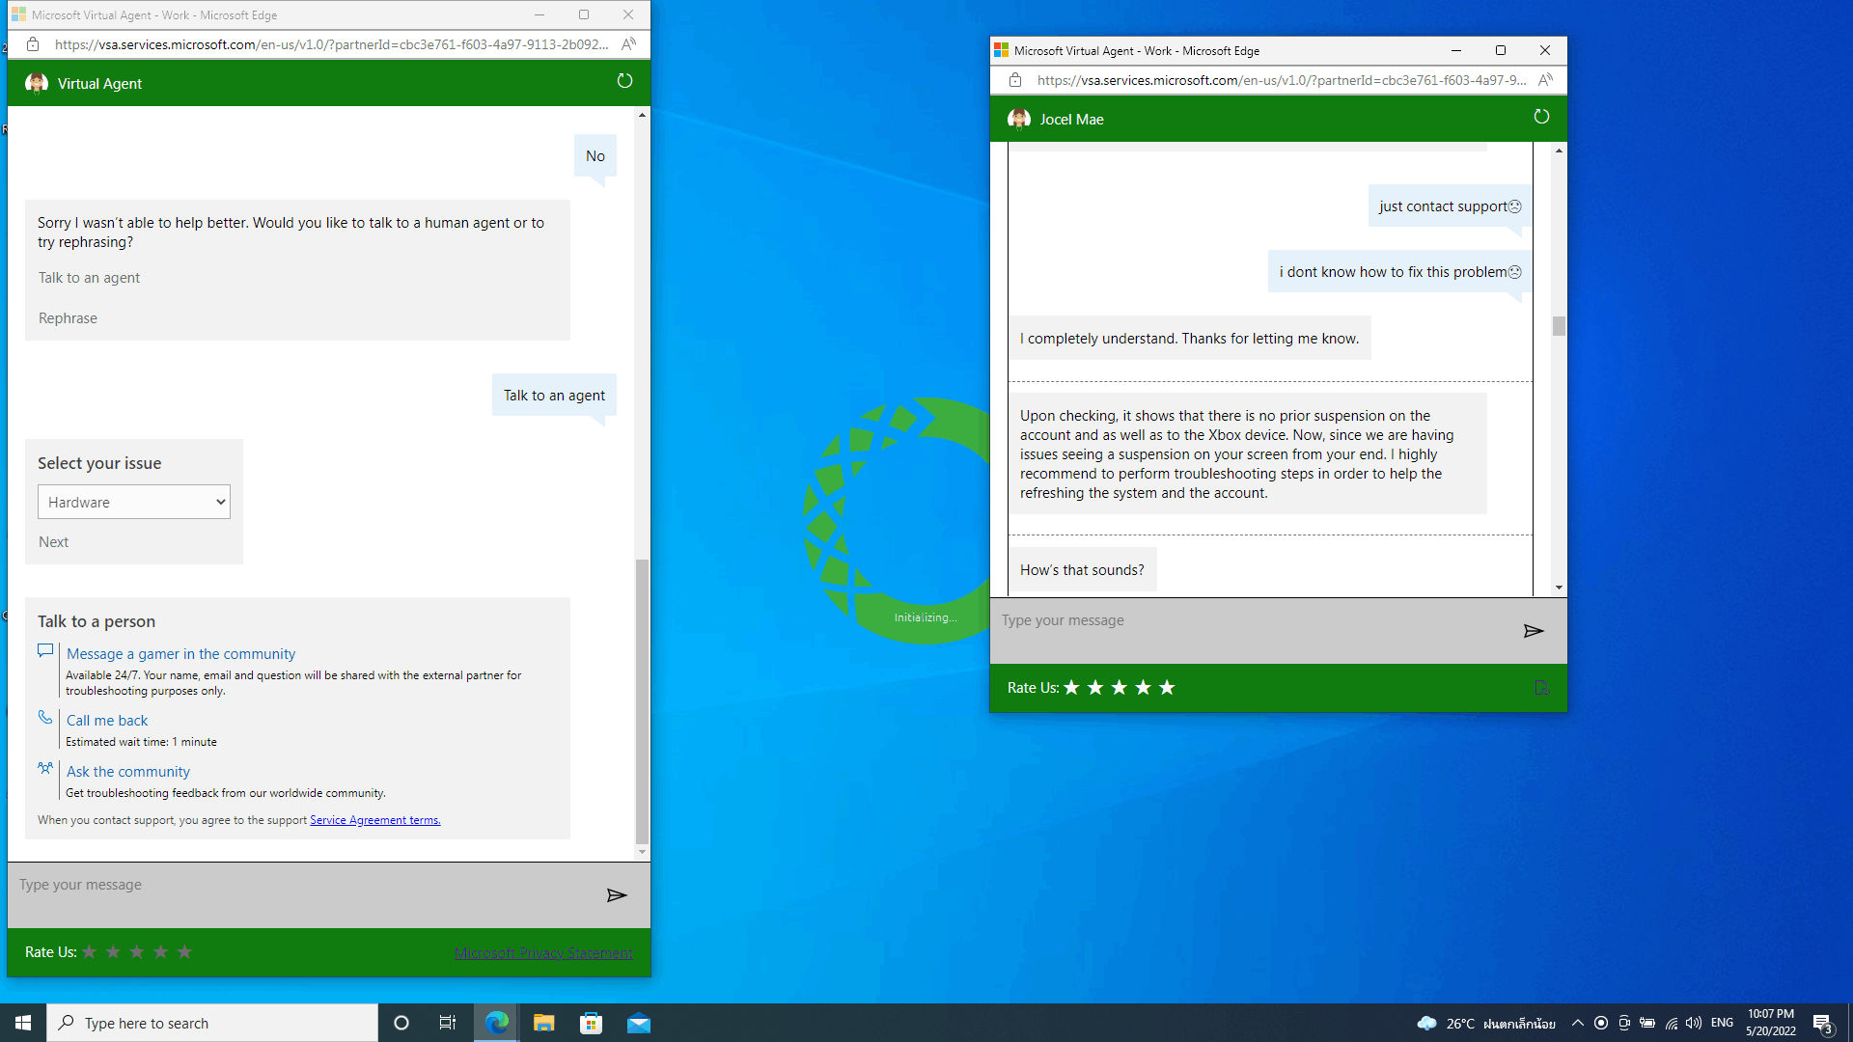Restart chat icon in Jocel Mae window
The height and width of the screenshot is (1042, 1853).
[1541, 117]
